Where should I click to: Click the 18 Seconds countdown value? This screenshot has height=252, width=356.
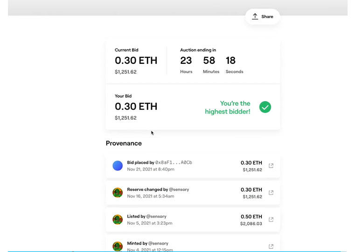pyautogui.click(x=230, y=61)
